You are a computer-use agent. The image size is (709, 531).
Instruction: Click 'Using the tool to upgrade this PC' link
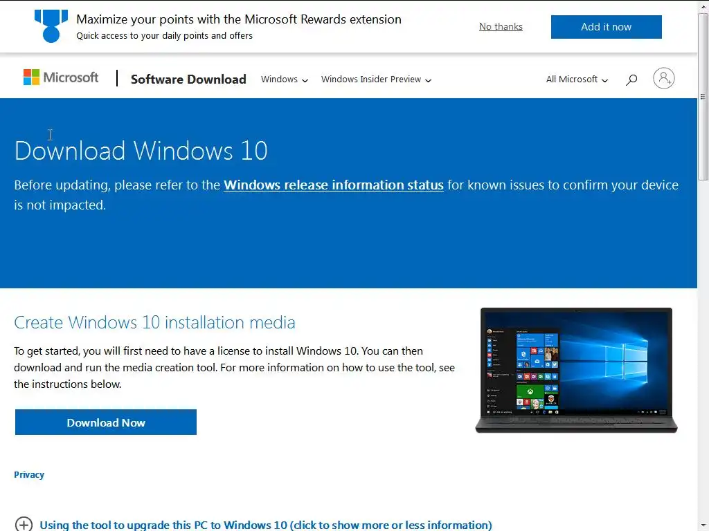point(266,525)
